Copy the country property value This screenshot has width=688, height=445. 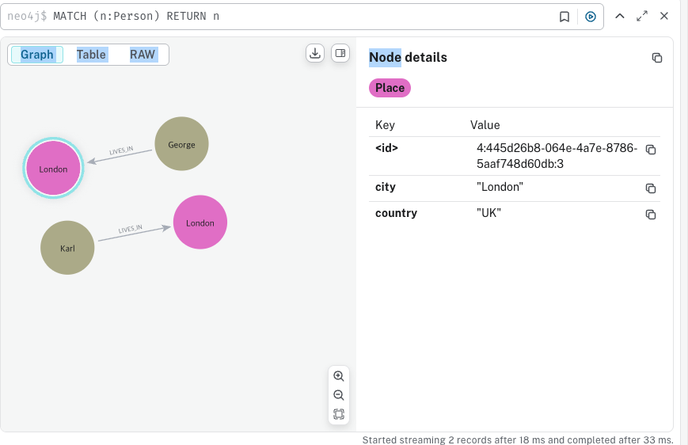pyautogui.click(x=651, y=215)
